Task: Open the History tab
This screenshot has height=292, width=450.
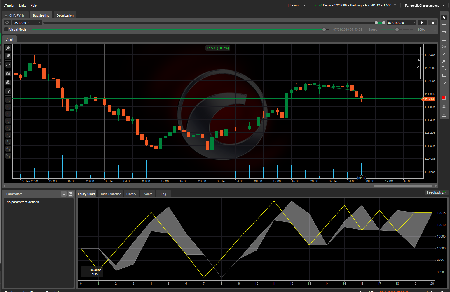Action: [131, 194]
